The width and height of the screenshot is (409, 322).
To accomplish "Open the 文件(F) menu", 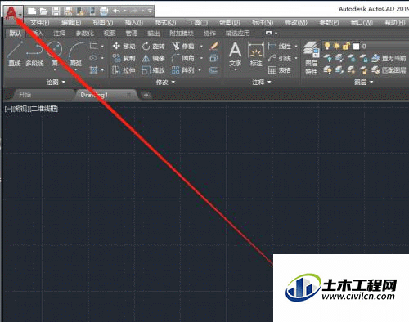I will 39,23.
